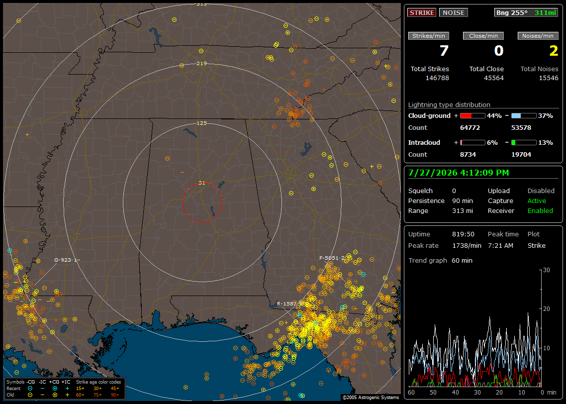
Task: Click the positive intracloud count 8734
Action: (x=468, y=155)
